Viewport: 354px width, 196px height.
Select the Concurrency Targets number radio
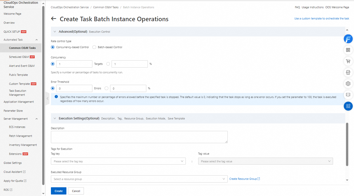click(x=53, y=64)
